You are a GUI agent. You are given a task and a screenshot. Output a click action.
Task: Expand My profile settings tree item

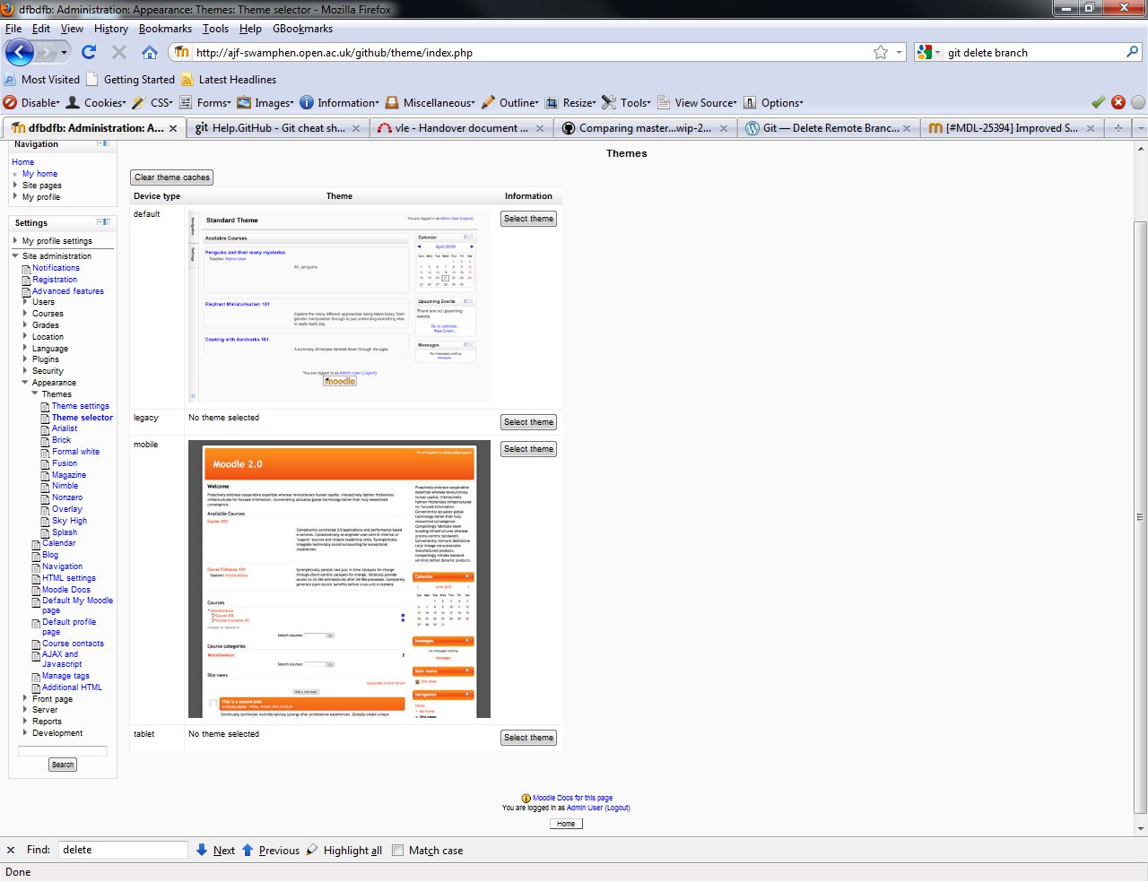15,241
